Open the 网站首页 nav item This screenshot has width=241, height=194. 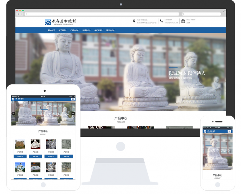pyautogui.click(x=52, y=30)
